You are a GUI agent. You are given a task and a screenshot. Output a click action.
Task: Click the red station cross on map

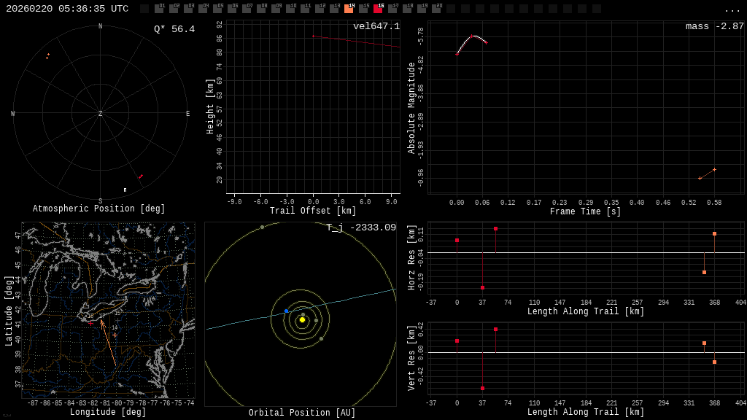(x=90, y=323)
